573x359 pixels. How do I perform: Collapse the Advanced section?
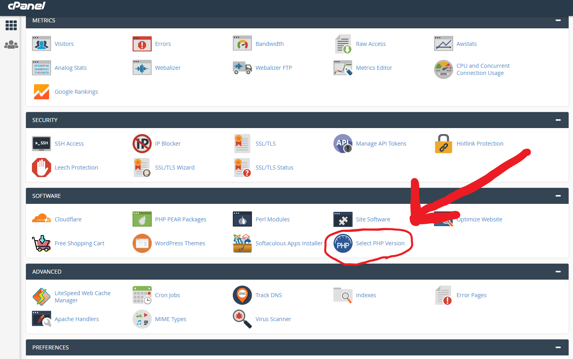(558, 272)
